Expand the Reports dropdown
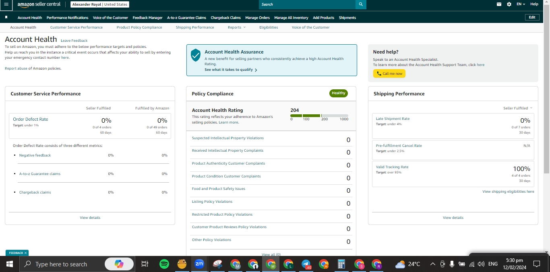 pos(236,27)
